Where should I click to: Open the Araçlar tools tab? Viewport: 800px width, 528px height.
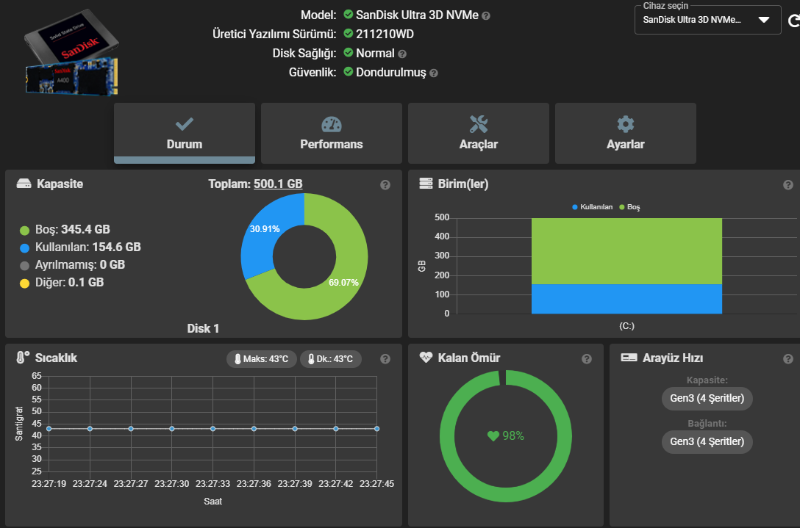[479, 133]
